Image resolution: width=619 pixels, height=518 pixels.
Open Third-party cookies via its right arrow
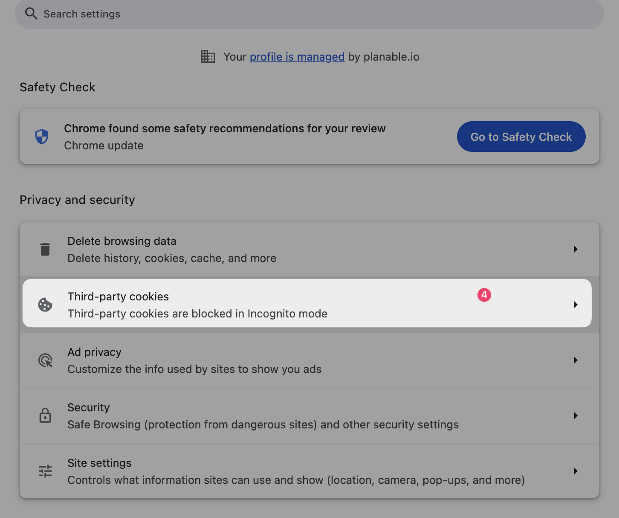[576, 305]
